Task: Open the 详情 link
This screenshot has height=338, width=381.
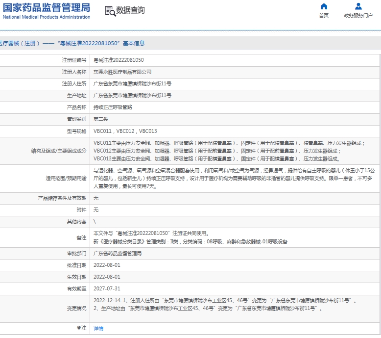Action: click(x=98, y=328)
